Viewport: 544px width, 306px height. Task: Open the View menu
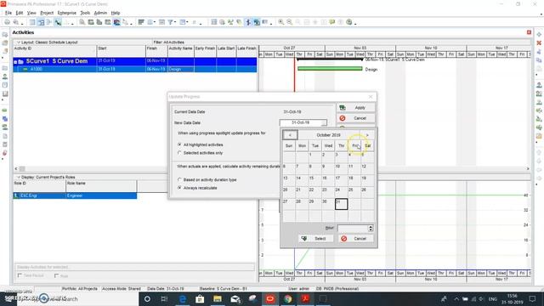click(x=31, y=13)
